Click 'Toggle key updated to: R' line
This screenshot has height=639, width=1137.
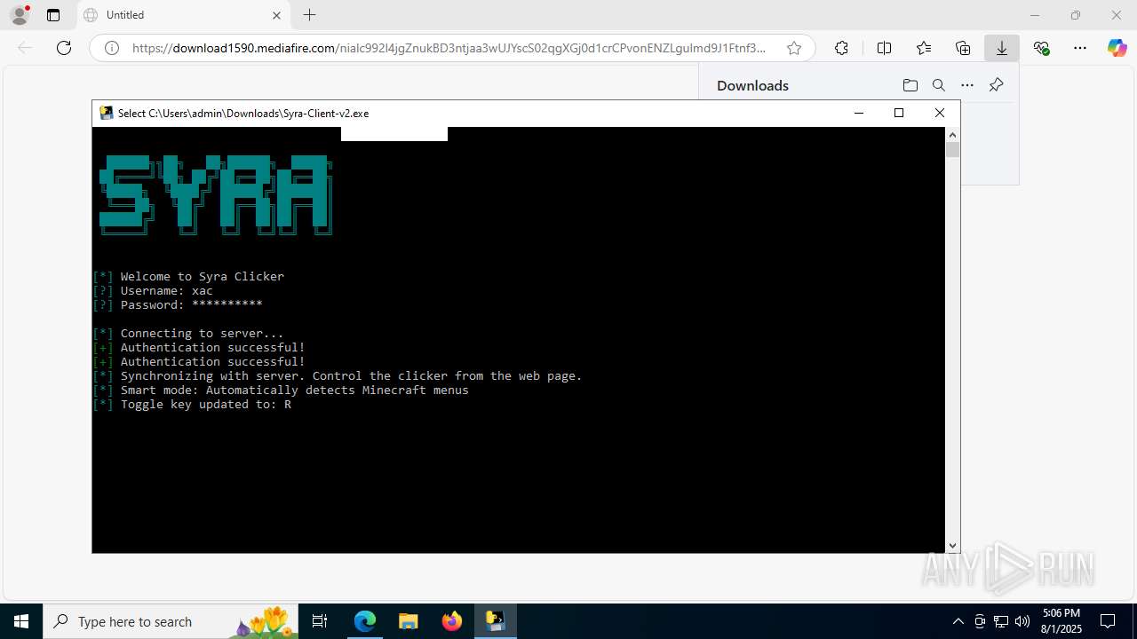(x=192, y=404)
